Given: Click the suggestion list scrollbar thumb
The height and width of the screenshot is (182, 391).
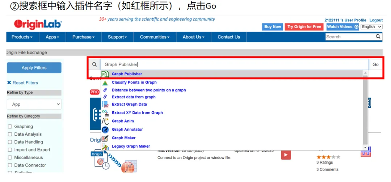Looking at the screenshot, I should pyautogui.click(x=365, y=110).
